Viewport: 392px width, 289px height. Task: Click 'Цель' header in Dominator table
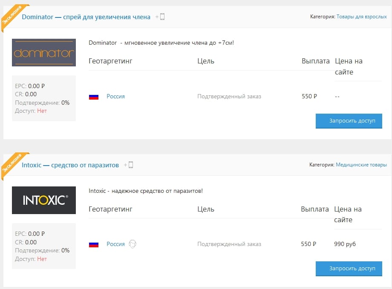point(206,61)
